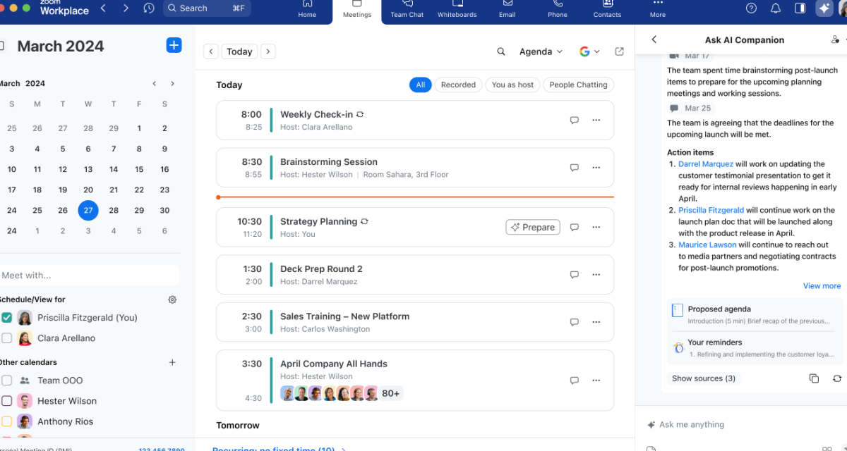Open more options for Strategy Planning
The height and width of the screenshot is (451, 847).
point(596,227)
